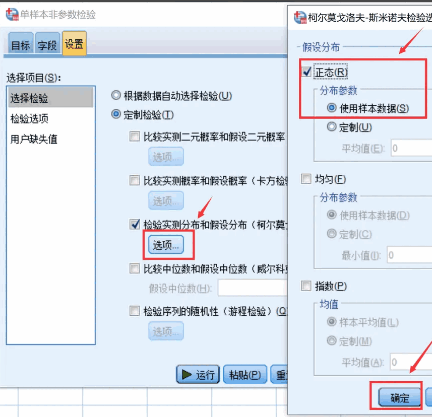
Task: Confirm with the 确定 button
Action: [400, 397]
